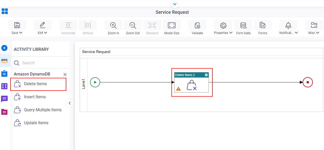Click the Save toolbar icon
Viewport: 324px width, 150px height.
click(x=17, y=25)
